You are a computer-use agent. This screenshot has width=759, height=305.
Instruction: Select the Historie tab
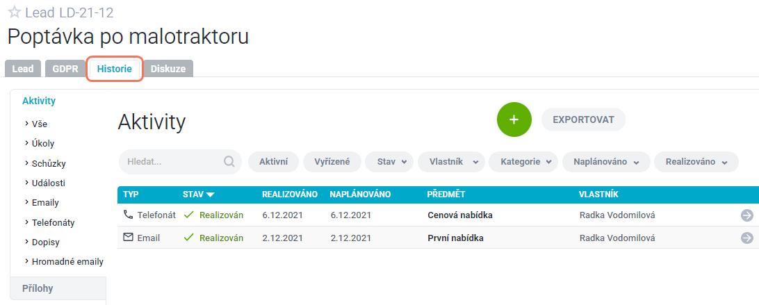tap(114, 69)
